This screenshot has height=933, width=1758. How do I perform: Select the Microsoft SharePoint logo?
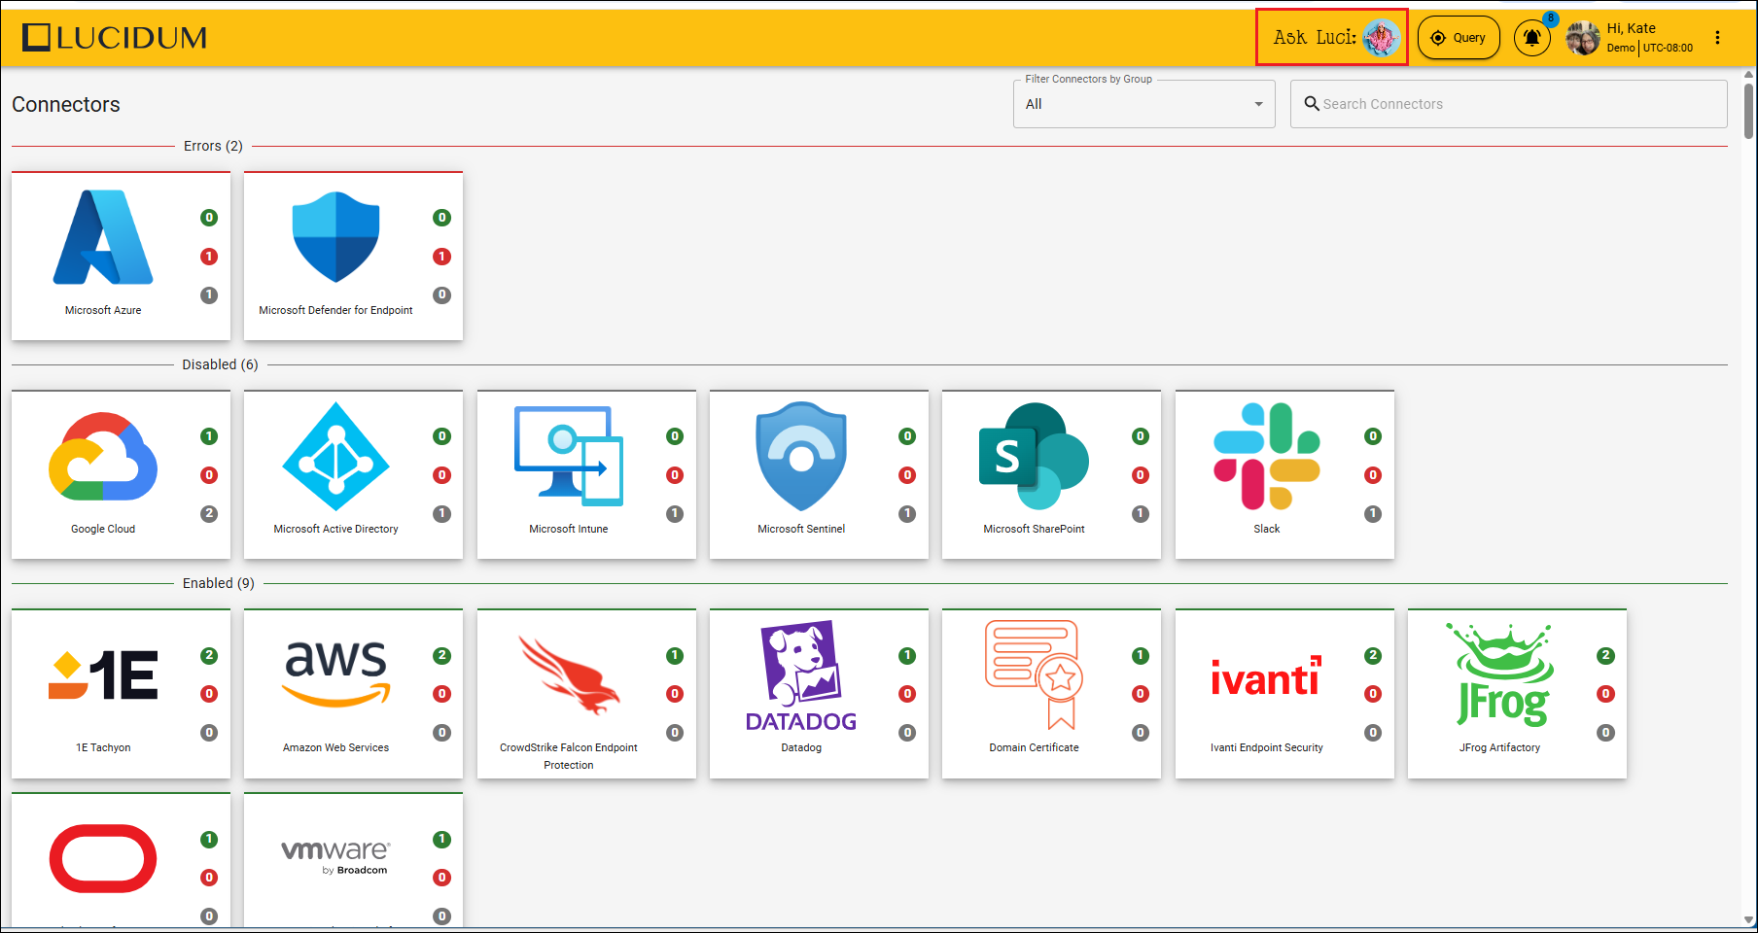coord(1034,457)
